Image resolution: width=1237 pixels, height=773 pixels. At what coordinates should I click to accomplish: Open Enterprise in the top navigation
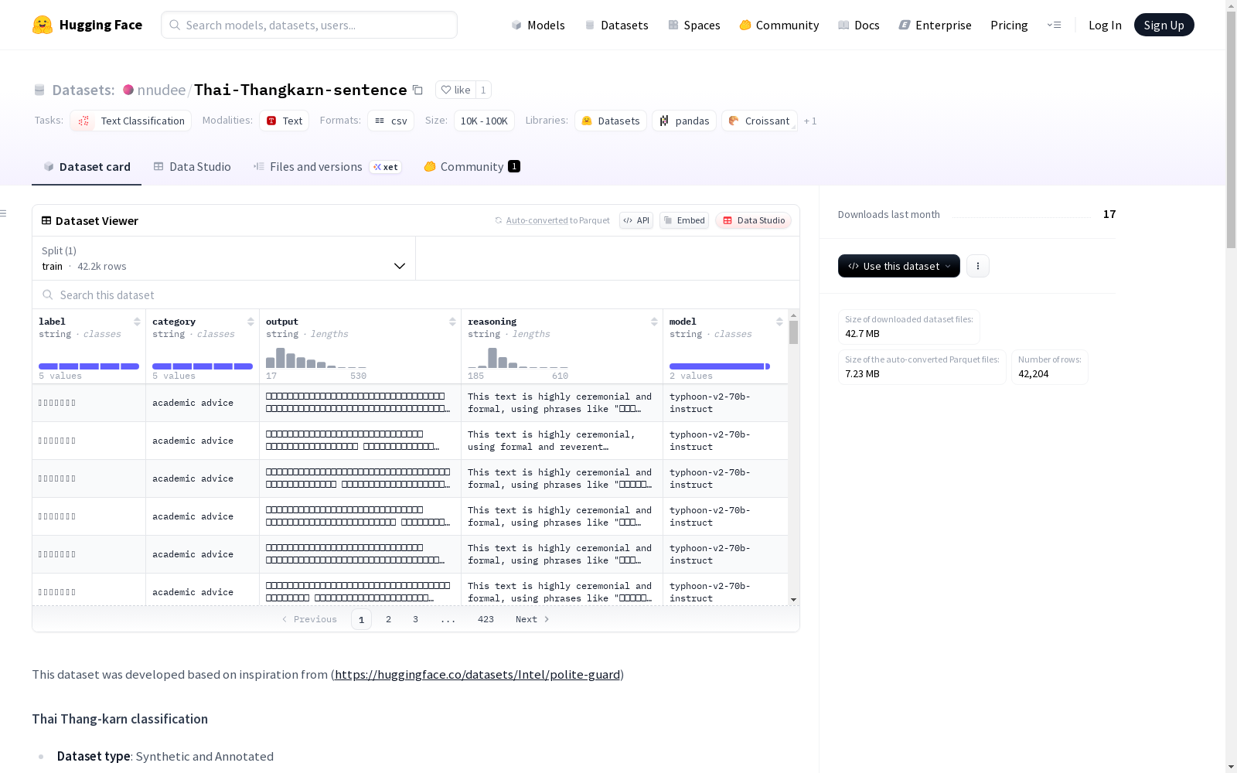(935, 25)
